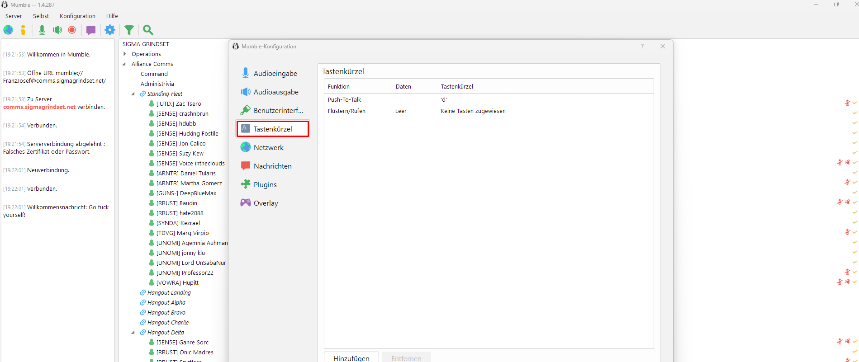Image resolution: width=859 pixels, height=362 pixels.
Task: Select the Hangout Charlie channel
Action: point(168,322)
